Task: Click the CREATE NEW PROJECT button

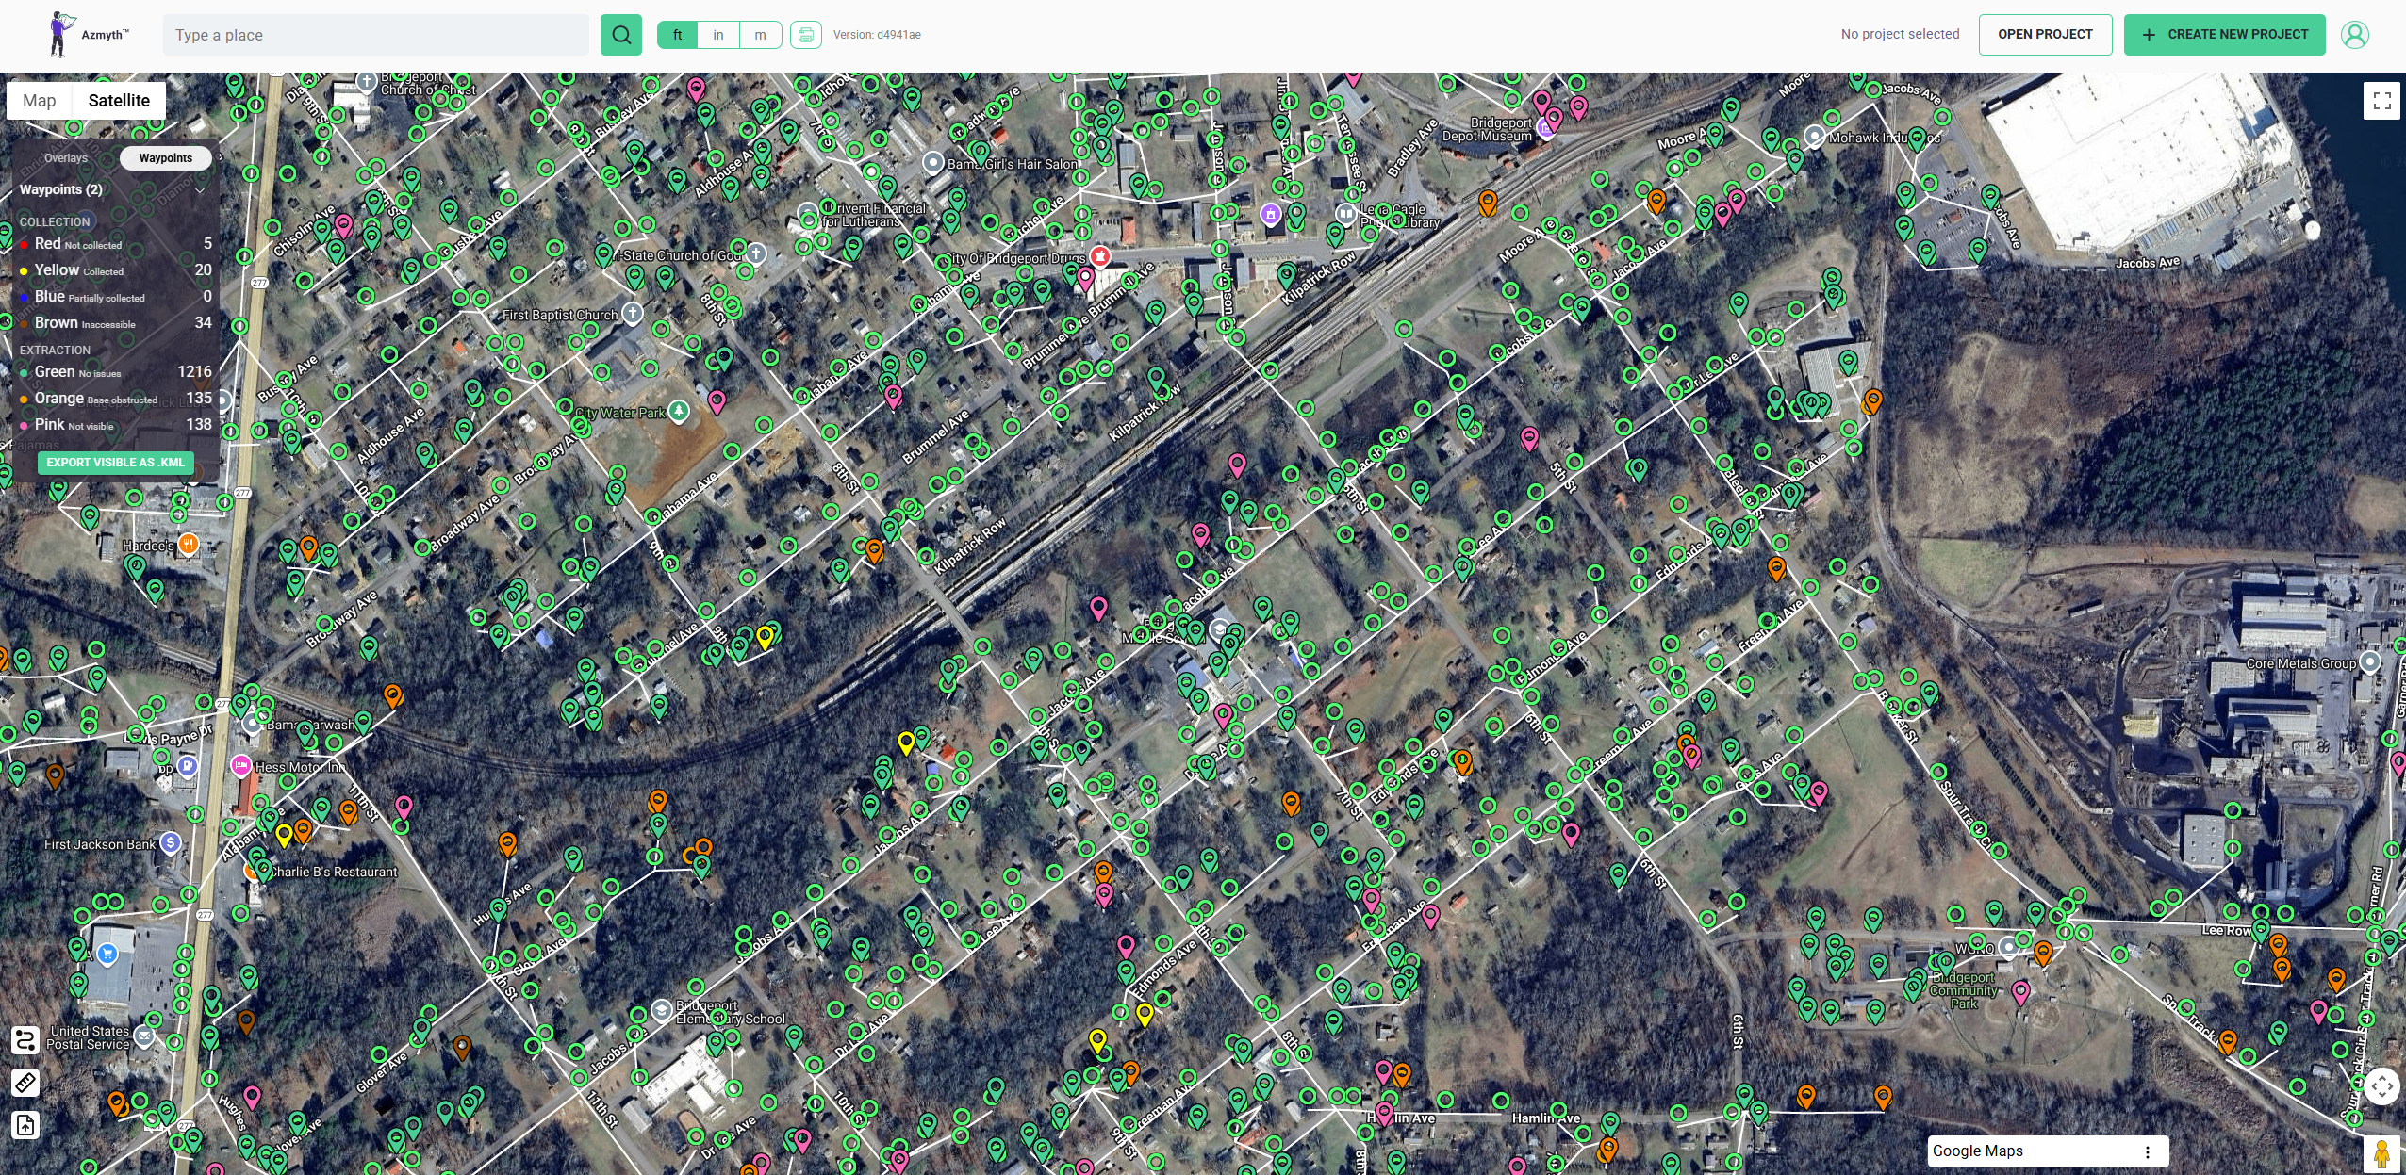Action: [x=2225, y=35]
